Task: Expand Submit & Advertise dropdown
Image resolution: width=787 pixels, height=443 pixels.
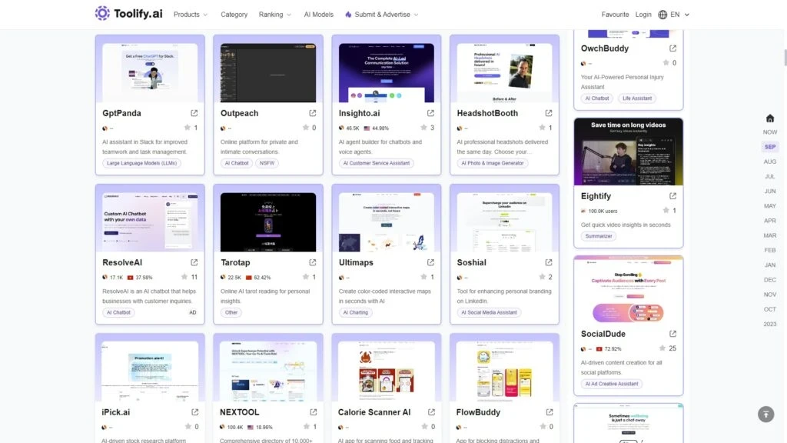Action: tap(381, 15)
